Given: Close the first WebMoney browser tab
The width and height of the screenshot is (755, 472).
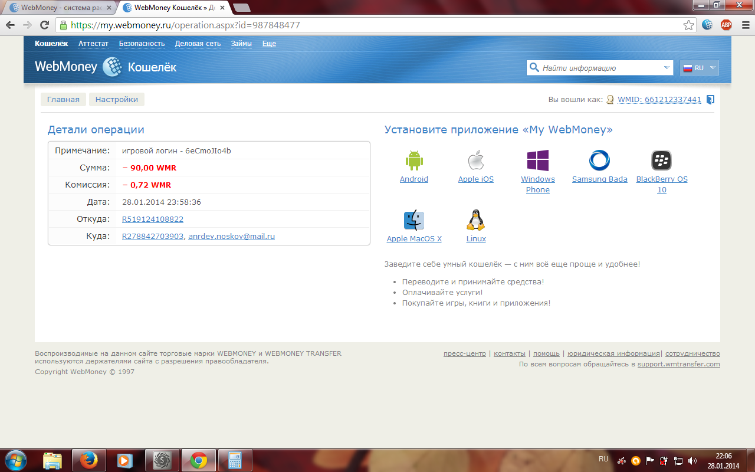Looking at the screenshot, I should (x=109, y=8).
